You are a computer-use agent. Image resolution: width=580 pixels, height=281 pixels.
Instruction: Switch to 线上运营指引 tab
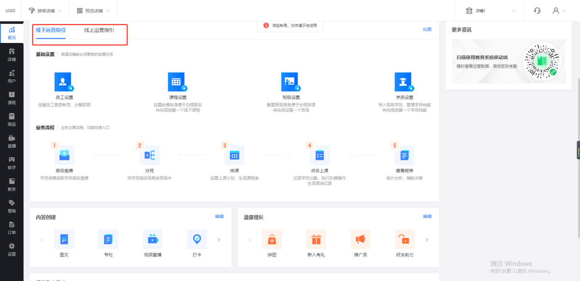point(99,30)
